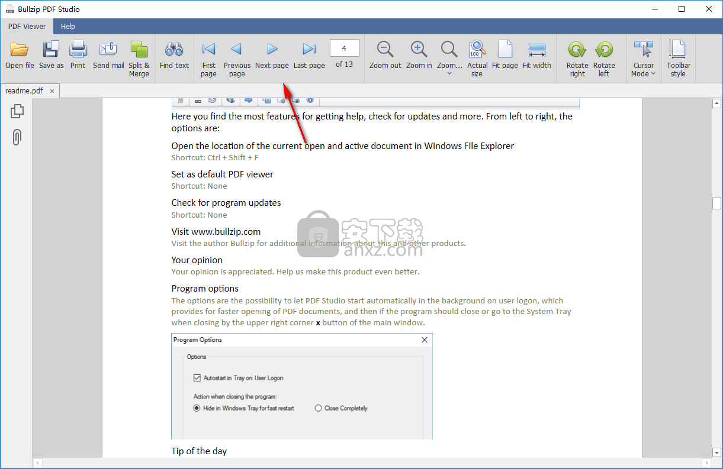723x469 pixels.
Task: Click 'Set as default PDF viewer' heading
Action: (223, 174)
